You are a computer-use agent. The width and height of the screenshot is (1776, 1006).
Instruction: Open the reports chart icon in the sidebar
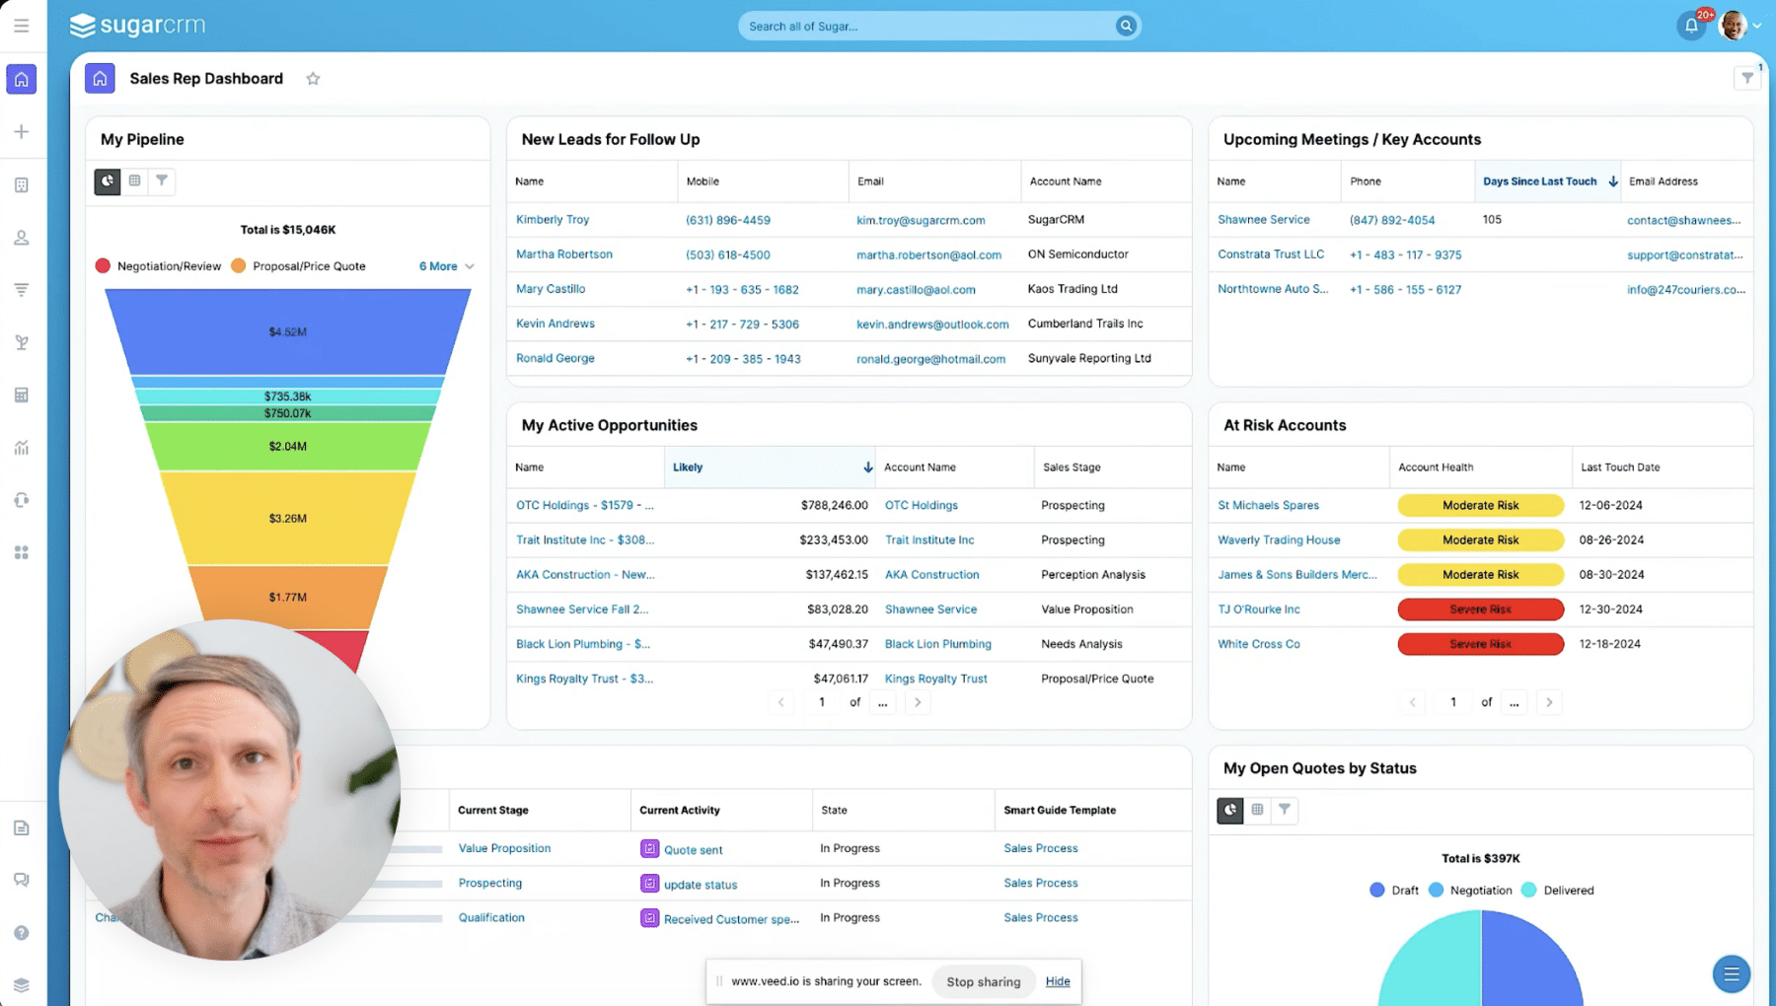click(x=22, y=447)
